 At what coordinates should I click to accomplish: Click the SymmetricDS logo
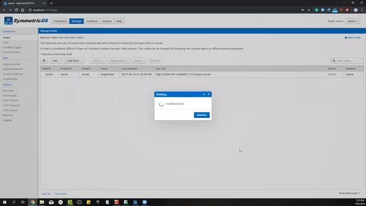click(26, 21)
